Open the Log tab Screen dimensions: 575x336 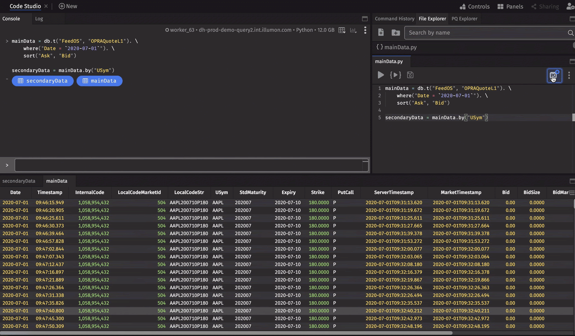(39, 19)
